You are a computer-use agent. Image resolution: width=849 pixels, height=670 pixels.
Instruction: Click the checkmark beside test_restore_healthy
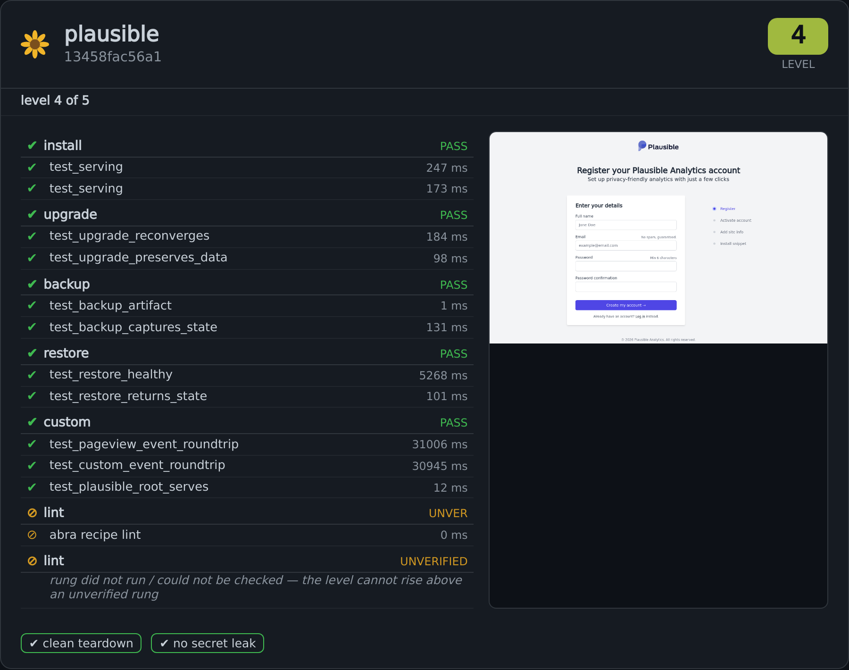(32, 375)
